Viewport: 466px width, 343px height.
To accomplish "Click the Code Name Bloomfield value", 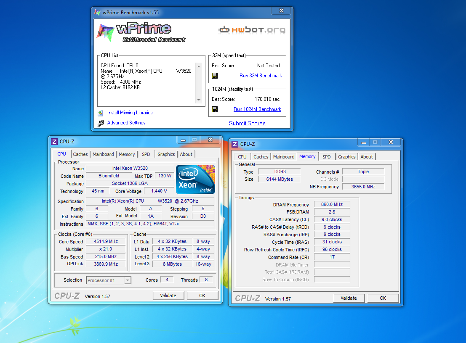I will point(109,176).
